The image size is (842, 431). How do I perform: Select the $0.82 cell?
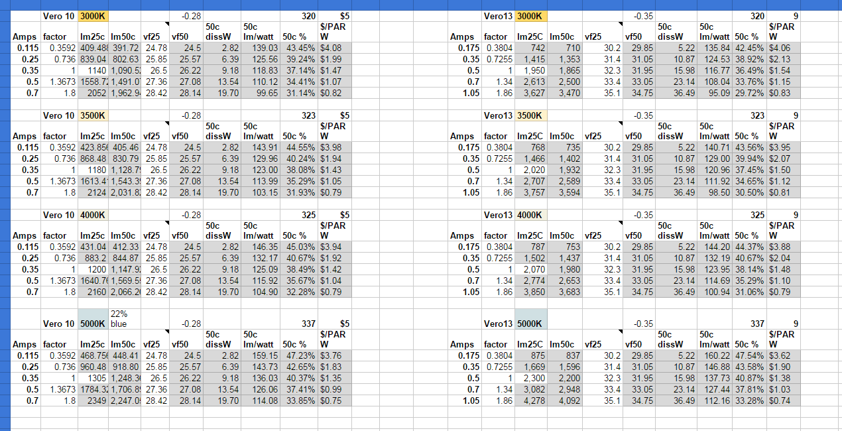click(335, 93)
